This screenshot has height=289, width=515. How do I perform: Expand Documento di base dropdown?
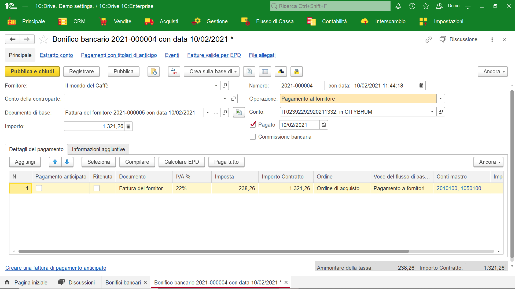[208, 113]
